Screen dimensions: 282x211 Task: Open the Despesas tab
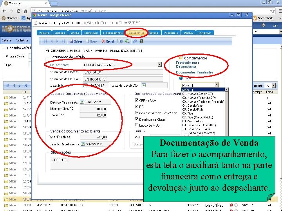(x=205, y=33)
